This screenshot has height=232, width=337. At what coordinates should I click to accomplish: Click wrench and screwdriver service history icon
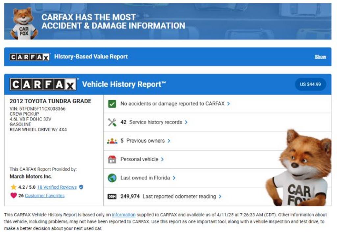112,122
